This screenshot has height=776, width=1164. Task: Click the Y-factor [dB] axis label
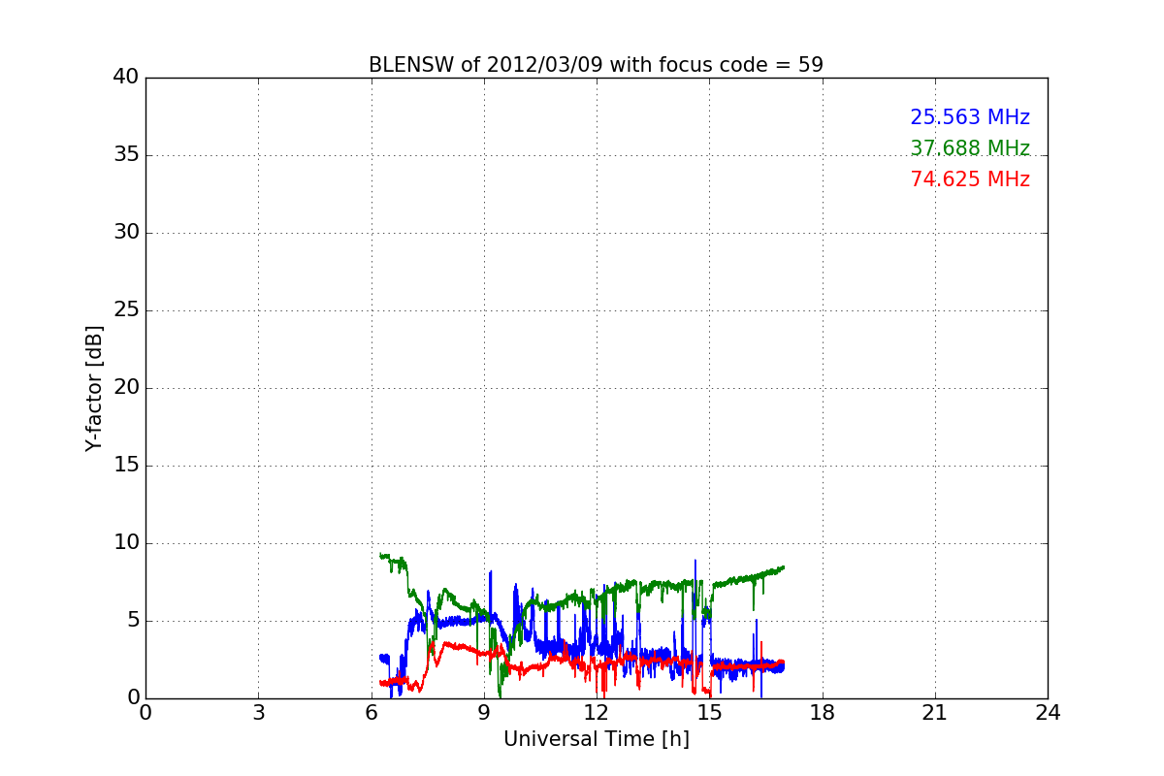tap(94, 388)
